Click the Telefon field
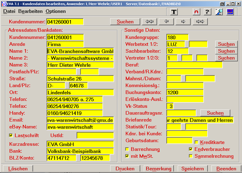The height and width of the screenshot is (173, 242). [x=75, y=99]
